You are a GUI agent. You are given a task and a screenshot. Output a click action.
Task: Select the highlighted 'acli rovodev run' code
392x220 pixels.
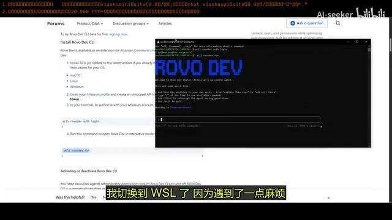click(77, 150)
